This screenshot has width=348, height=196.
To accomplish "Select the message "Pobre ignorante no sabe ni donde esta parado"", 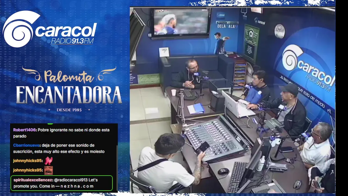I will coord(61,133).
